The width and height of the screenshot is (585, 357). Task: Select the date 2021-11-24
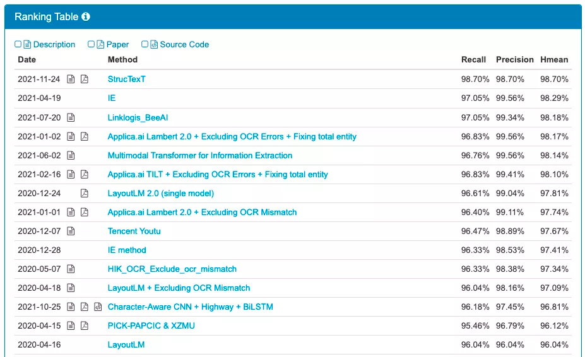[x=38, y=79]
